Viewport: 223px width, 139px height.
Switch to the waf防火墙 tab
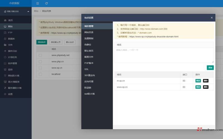coord(97,94)
